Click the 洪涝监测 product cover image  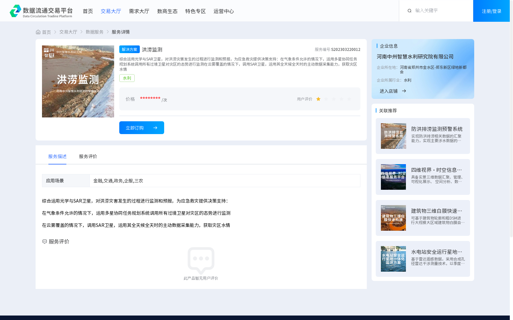(78, 81)
